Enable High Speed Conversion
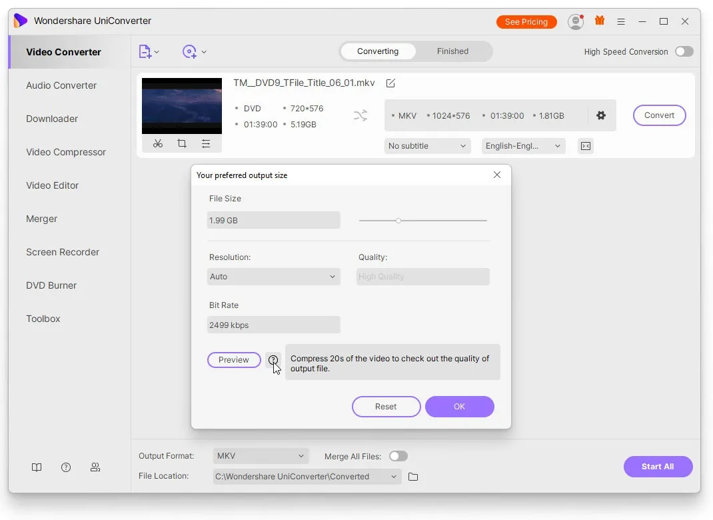The height and width of the screenshot is (520, 713). pos(684,51)
